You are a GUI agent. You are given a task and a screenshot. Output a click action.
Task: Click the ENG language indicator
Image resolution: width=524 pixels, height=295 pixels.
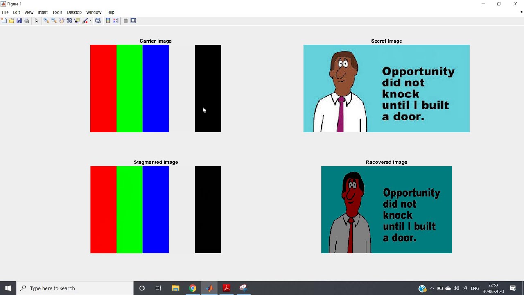click(475, 288)
